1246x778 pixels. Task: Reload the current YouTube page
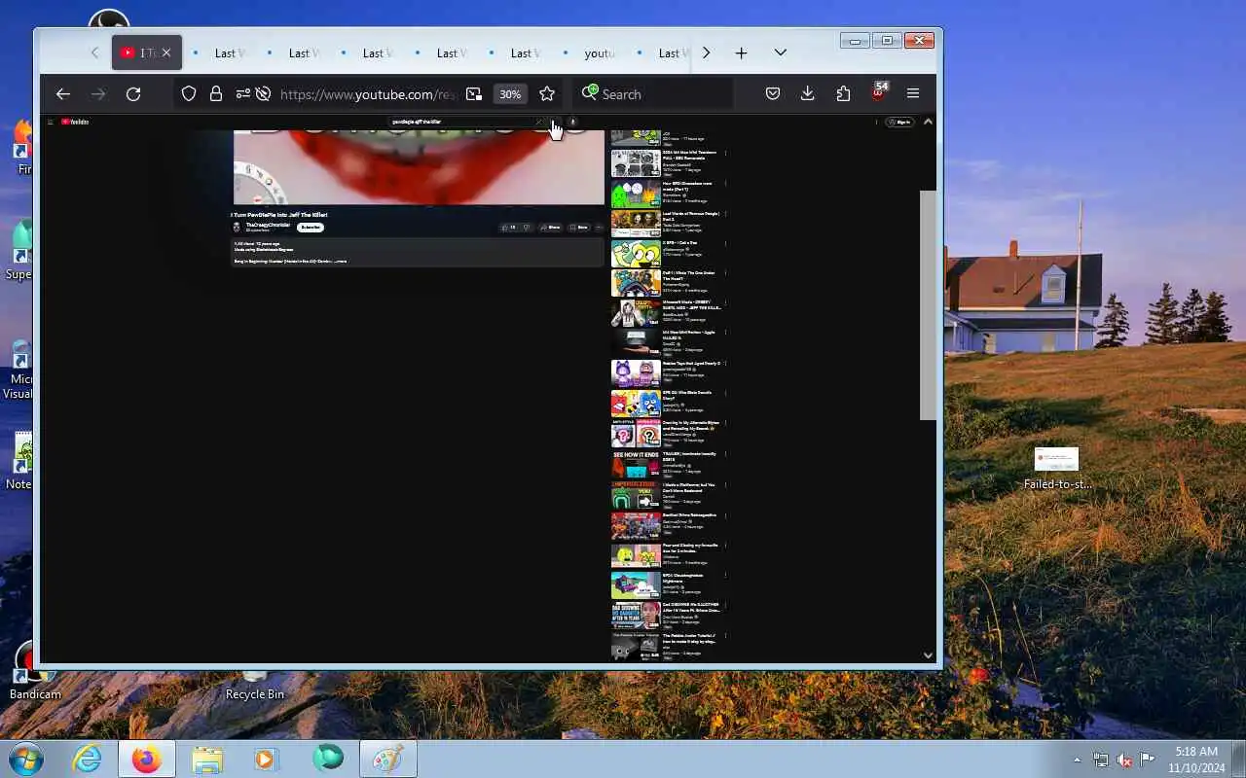[133, 93]
